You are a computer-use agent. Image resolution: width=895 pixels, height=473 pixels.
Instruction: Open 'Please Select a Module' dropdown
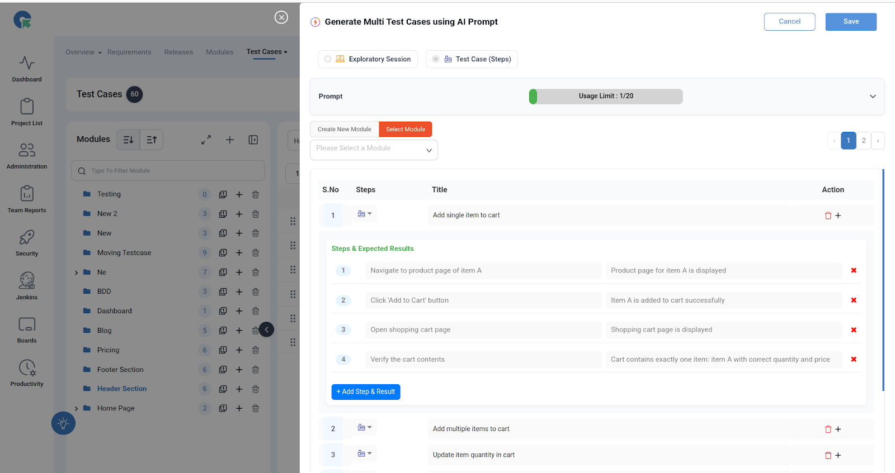pyautogui.click(x=374, y=150)
